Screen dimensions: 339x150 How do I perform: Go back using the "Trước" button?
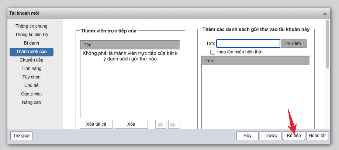[x=271, y=136]
